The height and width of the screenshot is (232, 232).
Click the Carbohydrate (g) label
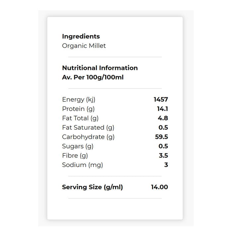coord(88,137)
